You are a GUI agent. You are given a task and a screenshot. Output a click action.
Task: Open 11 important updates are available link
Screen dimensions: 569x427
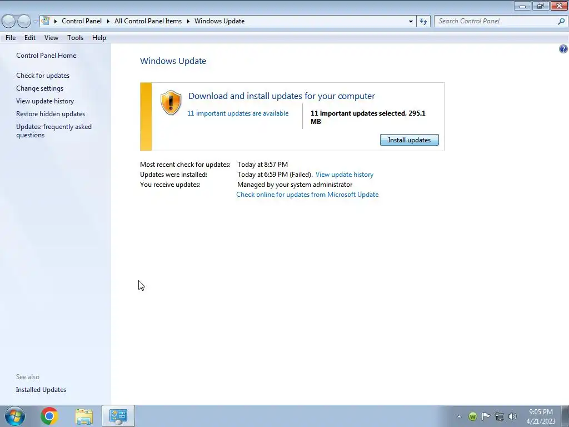[238, 113]
